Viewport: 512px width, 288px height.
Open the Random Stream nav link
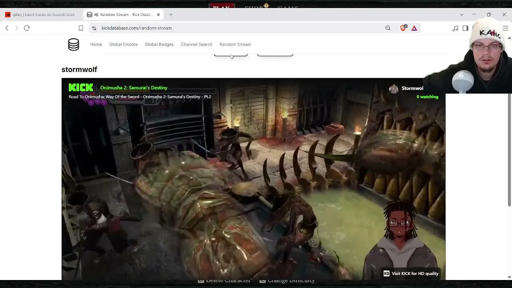coord(235,44)
